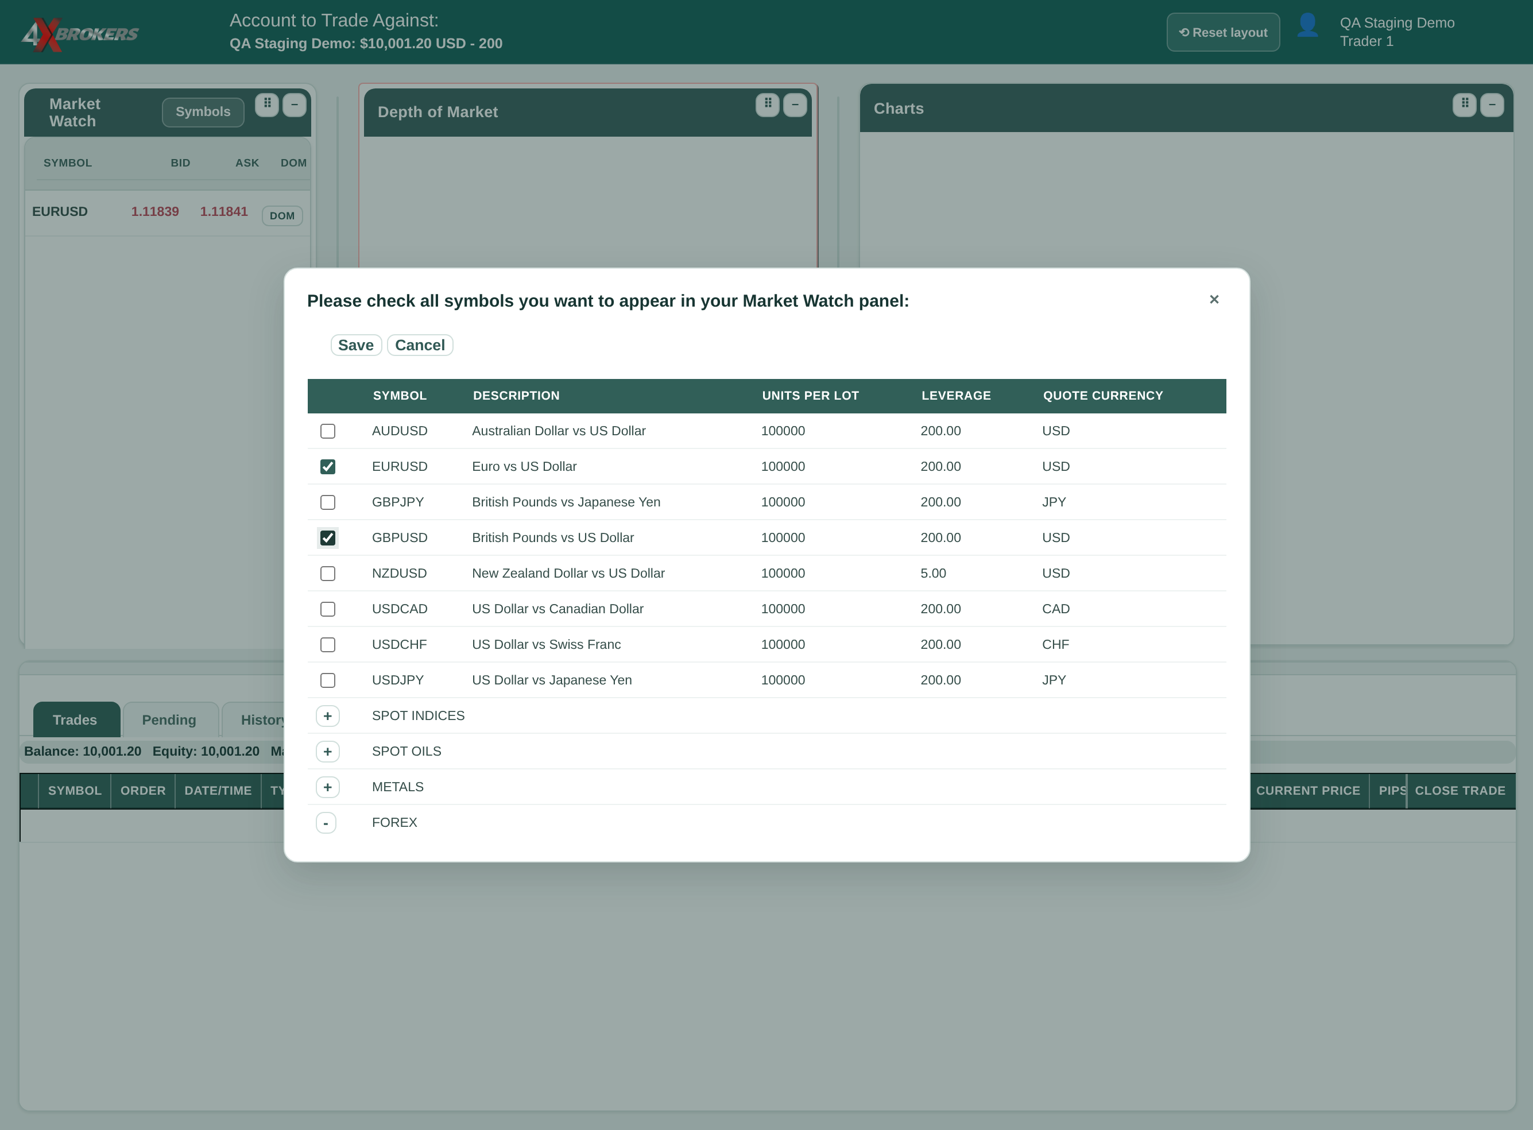Click the British Pounds vs Japanese Yen description
The height and width of the screenshot is (1130, 1533).
point(567,502)
